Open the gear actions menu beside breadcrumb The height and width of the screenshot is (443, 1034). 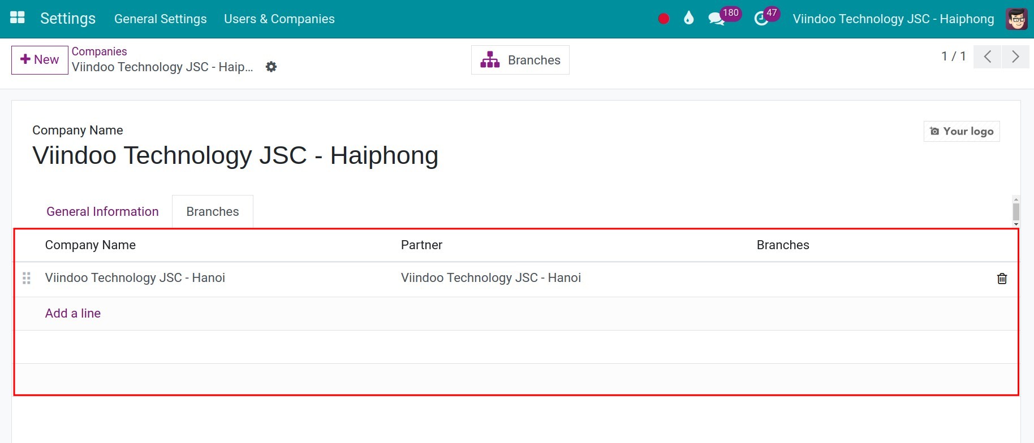(272, 67)
